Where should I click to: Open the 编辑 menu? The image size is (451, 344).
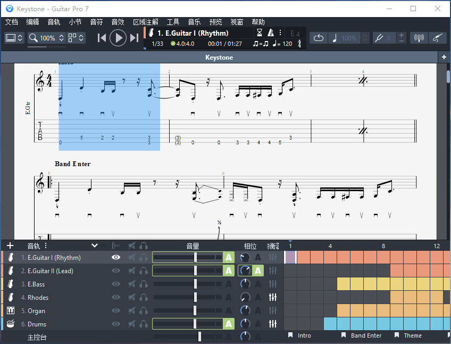coord(32,22)
